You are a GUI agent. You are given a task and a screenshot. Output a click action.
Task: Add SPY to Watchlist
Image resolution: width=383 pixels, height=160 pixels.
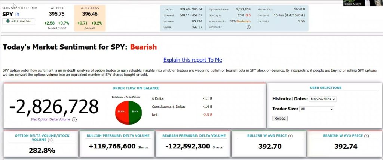(19, 21)
